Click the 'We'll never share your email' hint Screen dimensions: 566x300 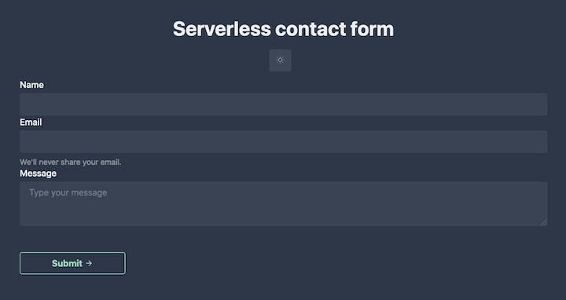click(71, 163)
